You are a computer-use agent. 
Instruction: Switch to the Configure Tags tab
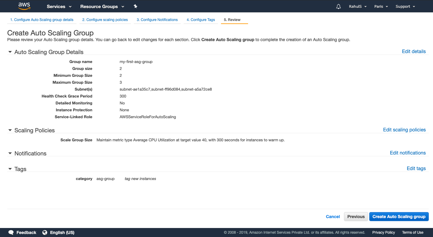[x=201, y=19]
